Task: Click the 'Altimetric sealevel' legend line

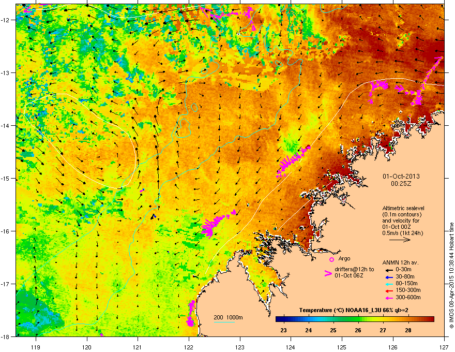Action: coord(403,208)
